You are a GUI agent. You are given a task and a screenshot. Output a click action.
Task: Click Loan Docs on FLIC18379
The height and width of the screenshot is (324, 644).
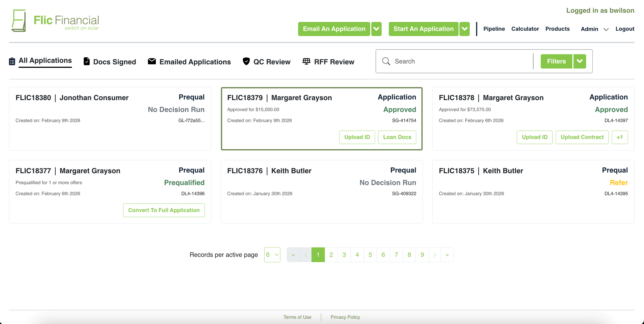(397, 137)
